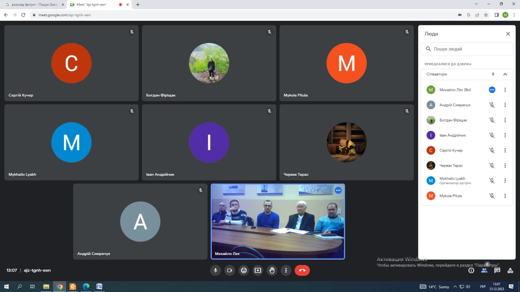Open the chat panel icon
520x292 pixels.
[497, 271]
